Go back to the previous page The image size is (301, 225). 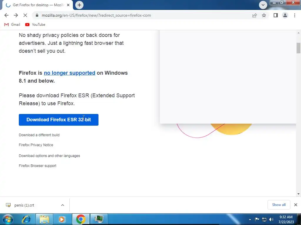6,15
